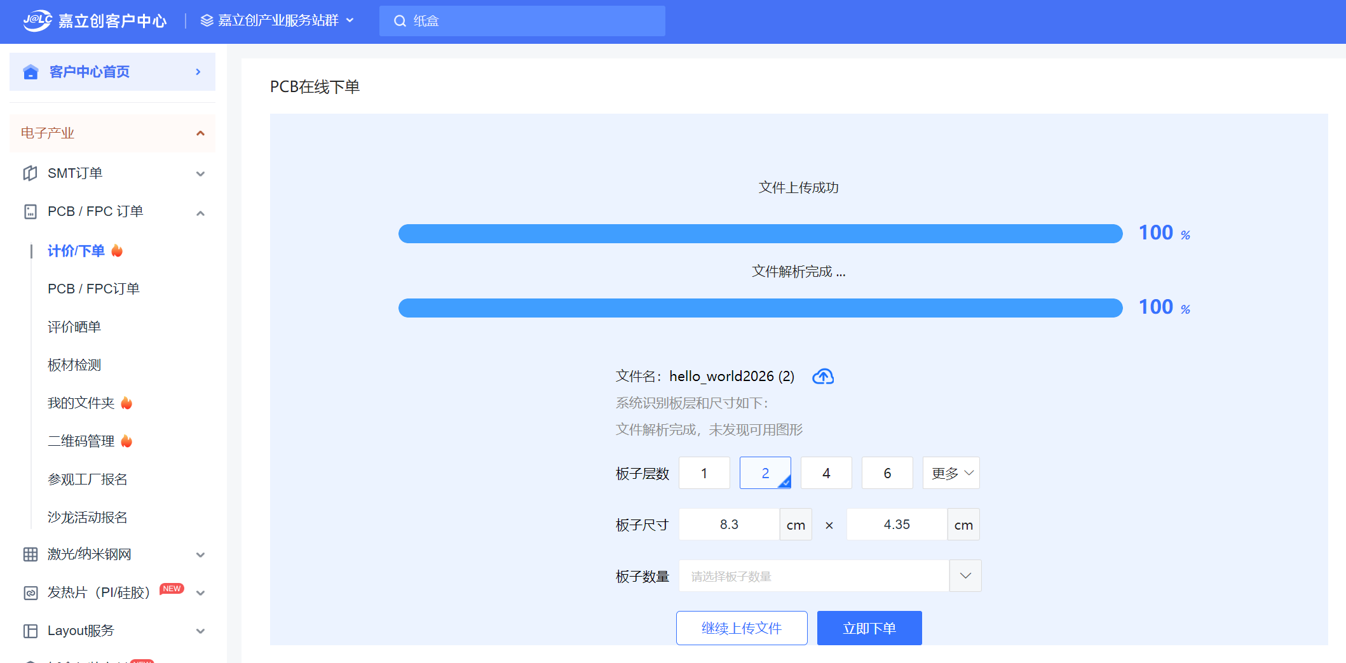Click the file name hello_world2026 (2)
This screenshot has width=1346, height=663.
click(732, 377)
